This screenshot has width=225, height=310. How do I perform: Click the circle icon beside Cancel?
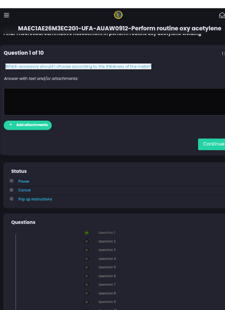(12, 190)
